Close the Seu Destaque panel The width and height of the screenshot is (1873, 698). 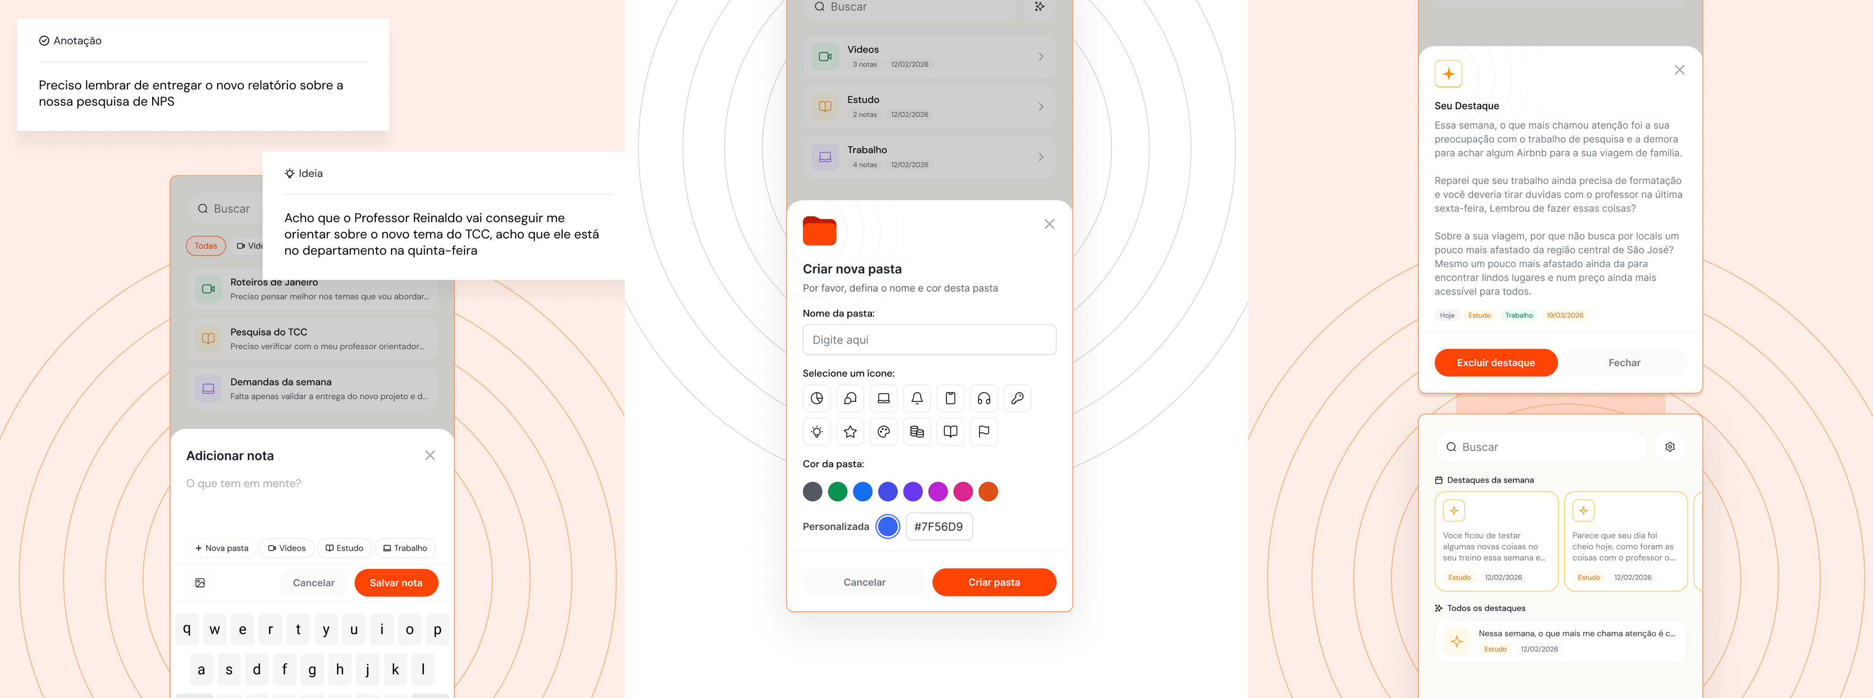pyautogui.click(x=1679, y=70)
